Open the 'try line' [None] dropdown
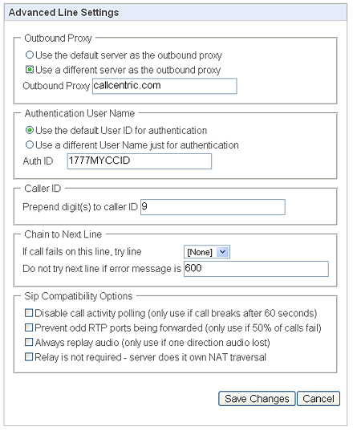This screenshot has width=353, height=431. tap(206, 252)
